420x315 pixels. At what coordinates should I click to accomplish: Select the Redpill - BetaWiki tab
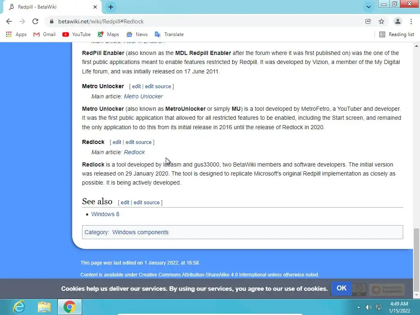point(52,7)
